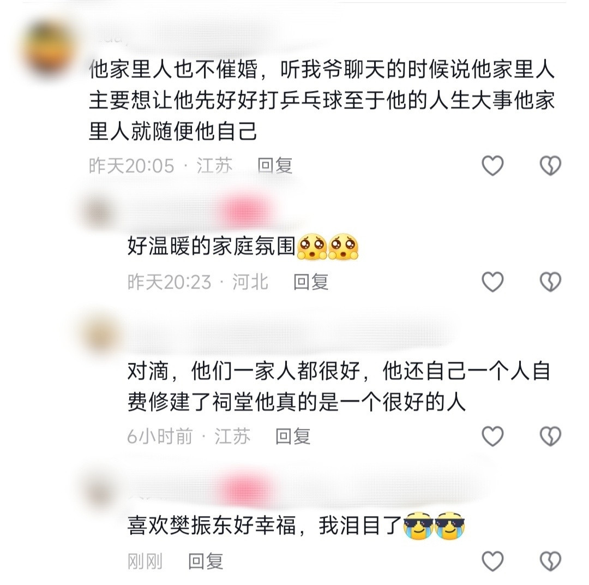589x585 pixels.
Task: Open avatar of the 刚刚 commenter
Action: 99,489
